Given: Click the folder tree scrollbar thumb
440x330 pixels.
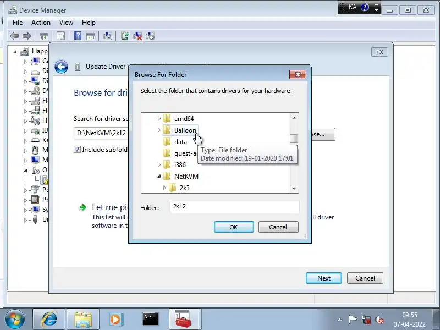Looking at the screenshot, I should [x=294, y=139].
